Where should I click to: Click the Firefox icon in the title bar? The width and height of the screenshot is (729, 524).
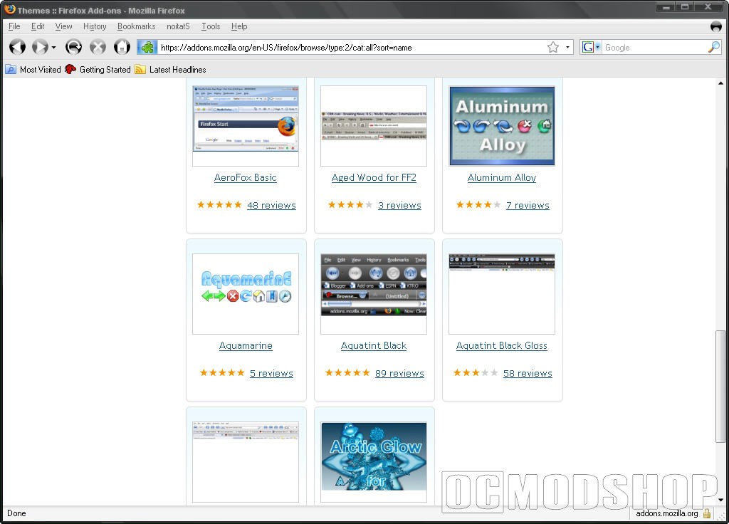click(x=10, y=9)
